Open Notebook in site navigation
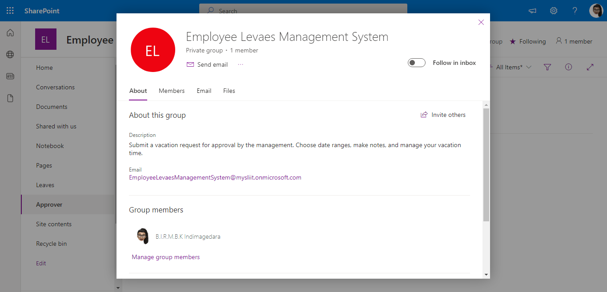 point(50,146)
